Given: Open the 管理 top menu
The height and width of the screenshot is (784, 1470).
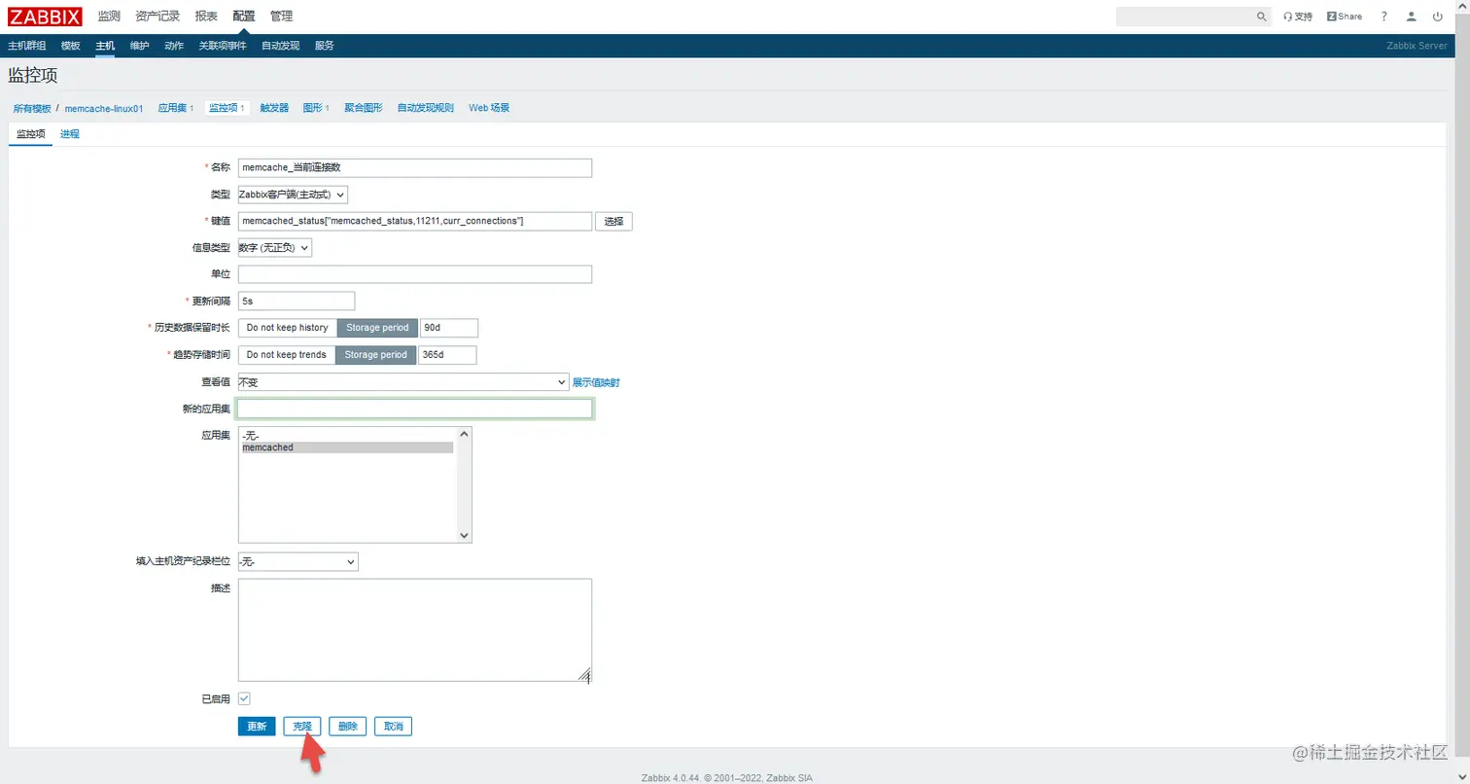Looking at the screenshot, I should pos(281,17).
